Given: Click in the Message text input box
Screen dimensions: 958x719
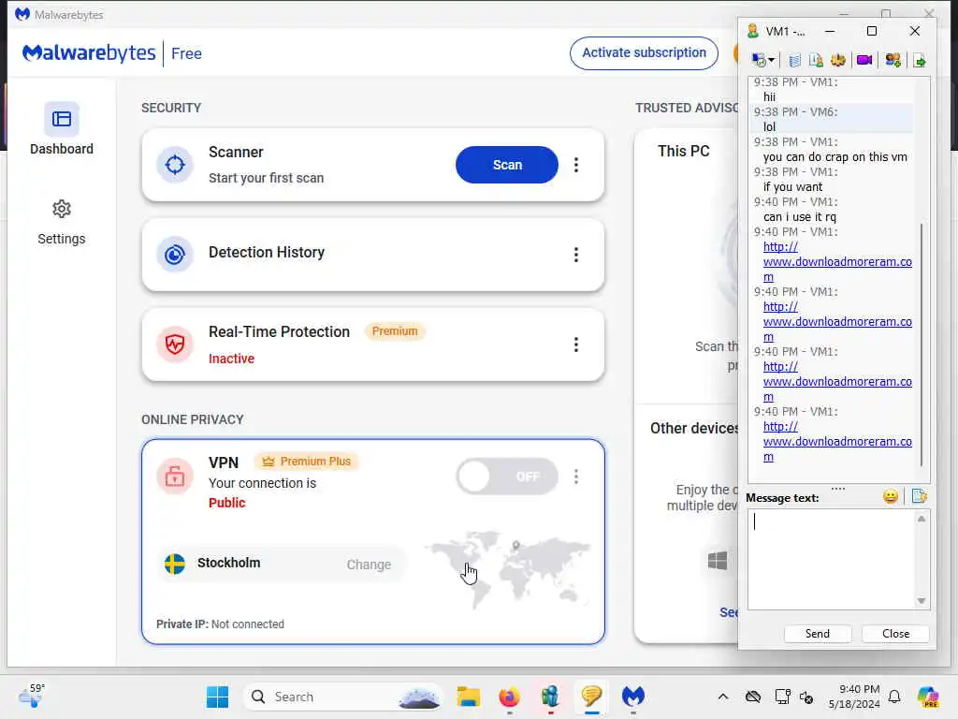Looking at the screenshot, I should click(x=831, y=560).
